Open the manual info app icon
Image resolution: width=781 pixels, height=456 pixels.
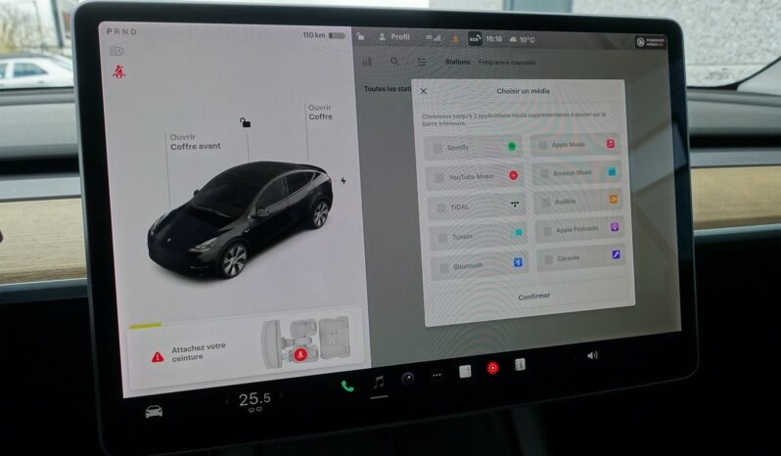pyautogui.click(x=520, y=365)
